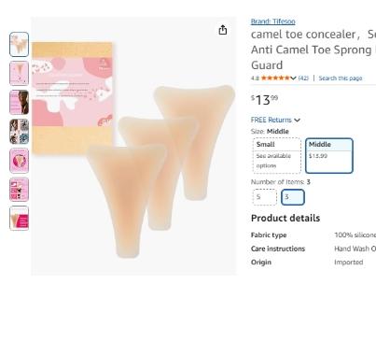Select the first product thumbnail
The height and width of the screenshot is (342, 376).
[20, 44]
